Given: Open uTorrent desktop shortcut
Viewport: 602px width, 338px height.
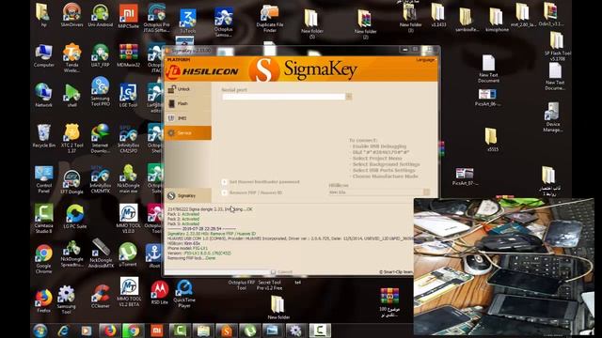Looking at the screenshot, I should (128, 254).
